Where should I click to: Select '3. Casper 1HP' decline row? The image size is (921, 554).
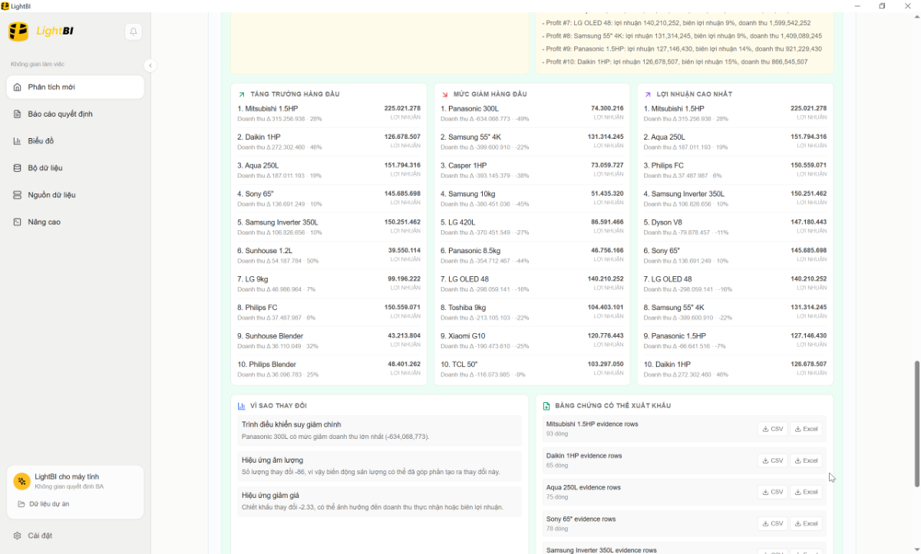coord(532,170)
